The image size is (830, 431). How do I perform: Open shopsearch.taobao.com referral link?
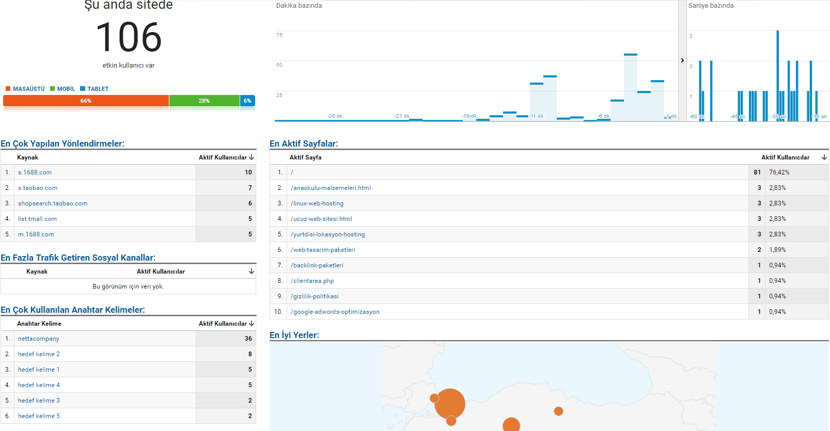coord(53,203)
